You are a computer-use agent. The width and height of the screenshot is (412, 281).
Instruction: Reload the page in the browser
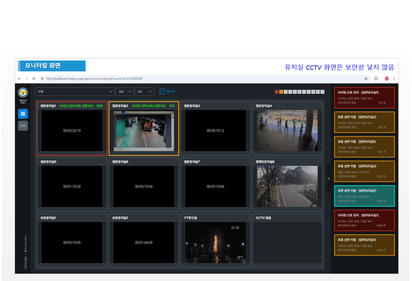[34, 79]
